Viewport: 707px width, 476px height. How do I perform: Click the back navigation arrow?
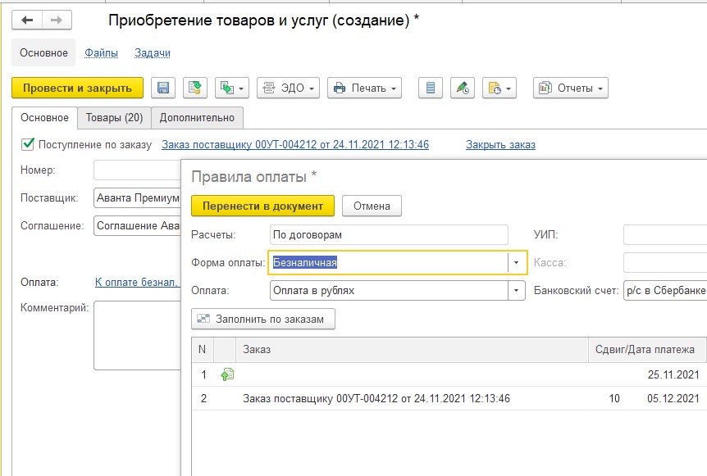point(27,20)
